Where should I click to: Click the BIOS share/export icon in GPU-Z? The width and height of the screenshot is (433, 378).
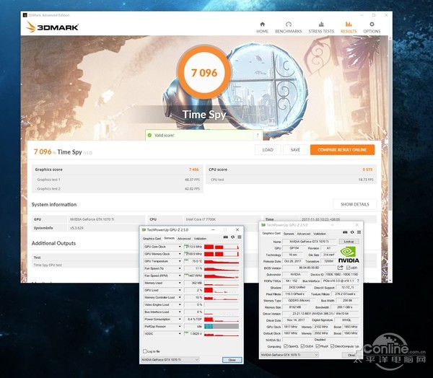click(342, 266)
